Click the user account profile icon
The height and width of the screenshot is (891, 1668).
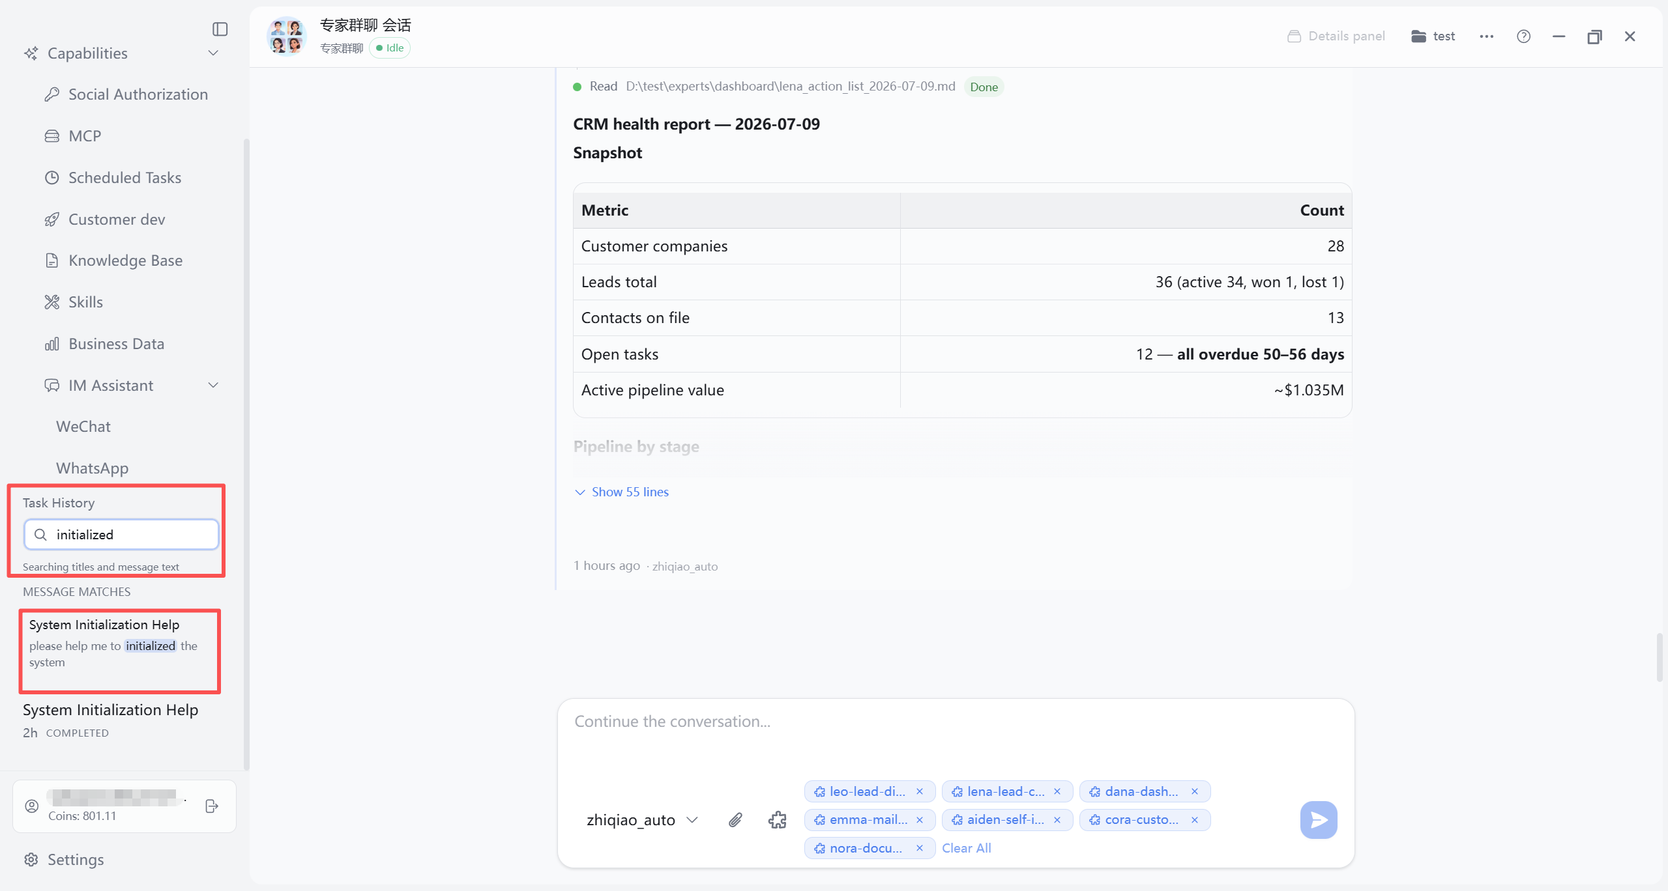pos(31,806)
